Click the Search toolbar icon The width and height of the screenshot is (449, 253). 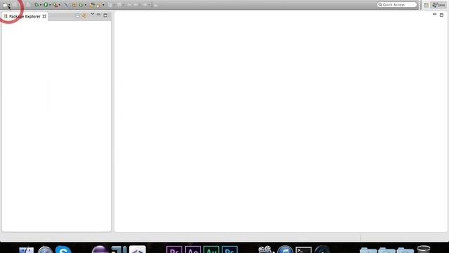pos(99,5)
